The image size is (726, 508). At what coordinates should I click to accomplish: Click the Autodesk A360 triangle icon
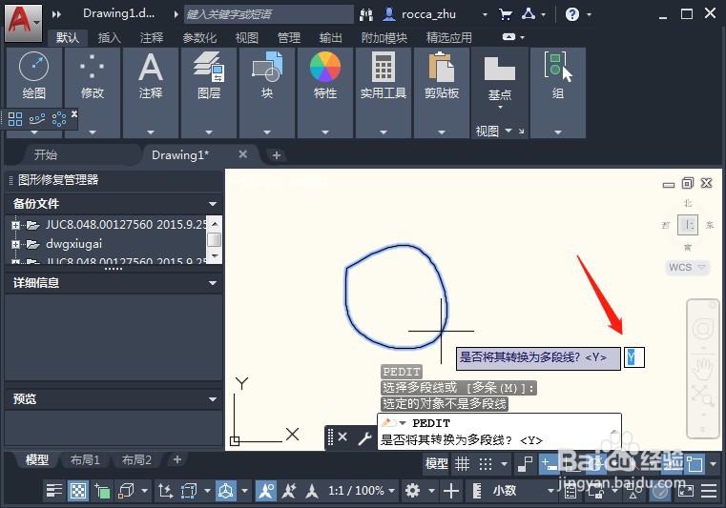(x=529, y=14)
